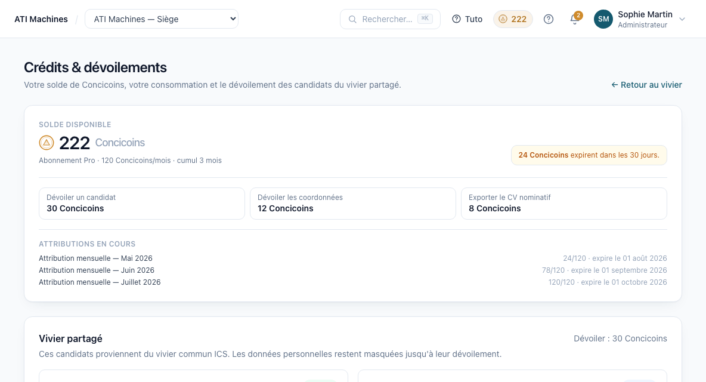The width and height of the screenshot is (706, 382).
Task: Select the Exporter le CV nominatif card
Action: point(563,204)
